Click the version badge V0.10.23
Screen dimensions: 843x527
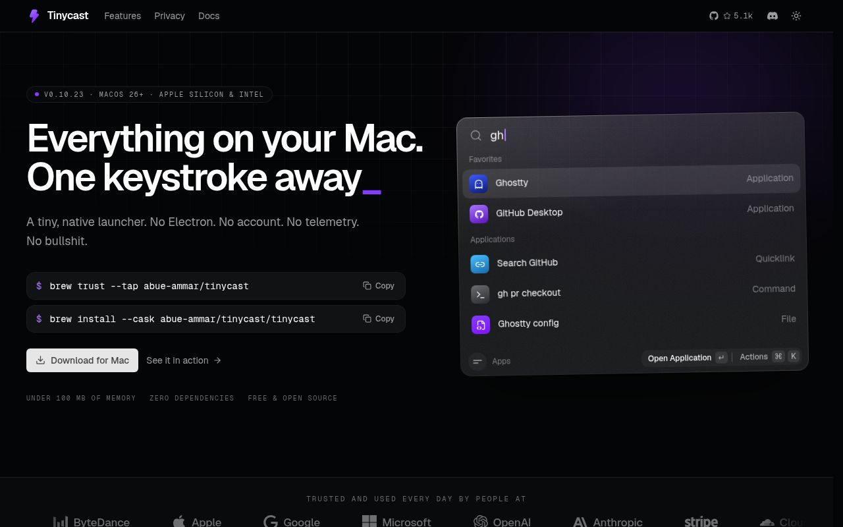[150, 95]
